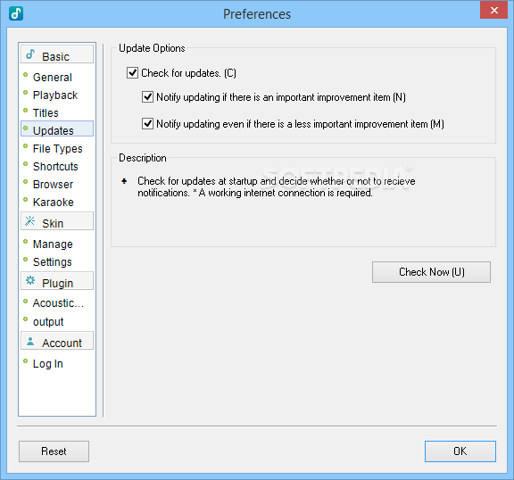Open the Shortcuts preferences page

tap(55, 167)
